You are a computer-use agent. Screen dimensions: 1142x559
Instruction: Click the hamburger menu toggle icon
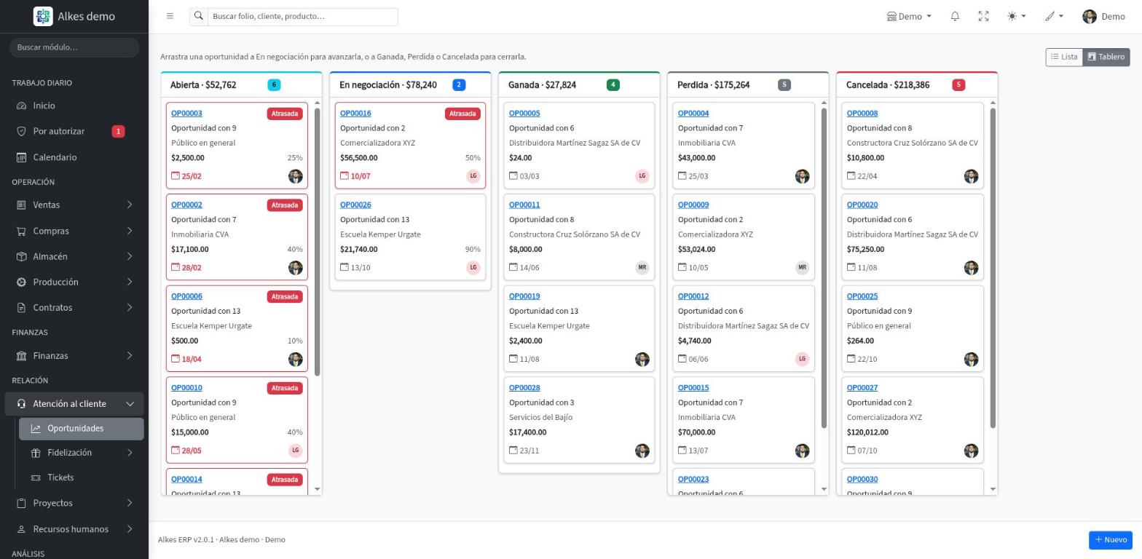click(170, 16)
